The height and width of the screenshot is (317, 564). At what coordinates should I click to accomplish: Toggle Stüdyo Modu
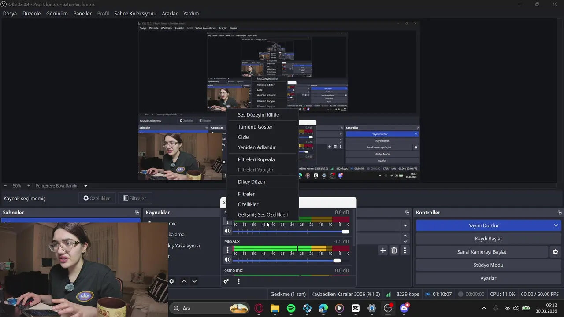488,265
